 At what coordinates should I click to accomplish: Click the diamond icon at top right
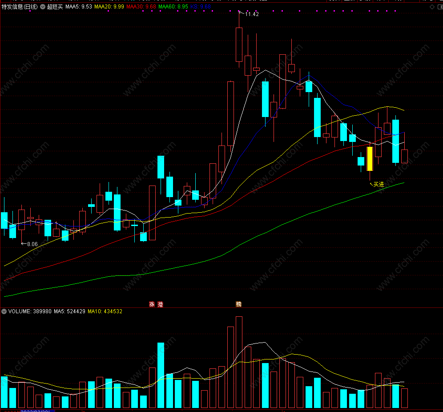tap(432, 7)
